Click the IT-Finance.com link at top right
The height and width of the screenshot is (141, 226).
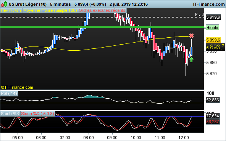(209, 4)
